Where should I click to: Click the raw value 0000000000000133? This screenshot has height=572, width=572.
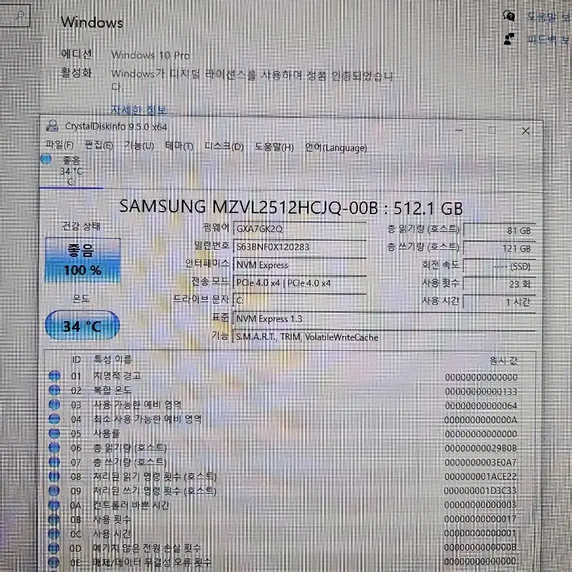481,392
